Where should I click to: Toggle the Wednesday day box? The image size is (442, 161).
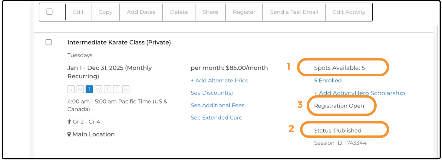click(98, 89)
